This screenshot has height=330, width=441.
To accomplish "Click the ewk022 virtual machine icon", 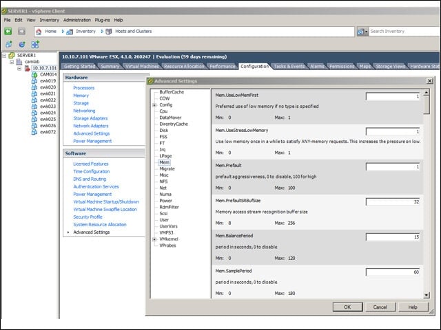I will tap(34, 100).
